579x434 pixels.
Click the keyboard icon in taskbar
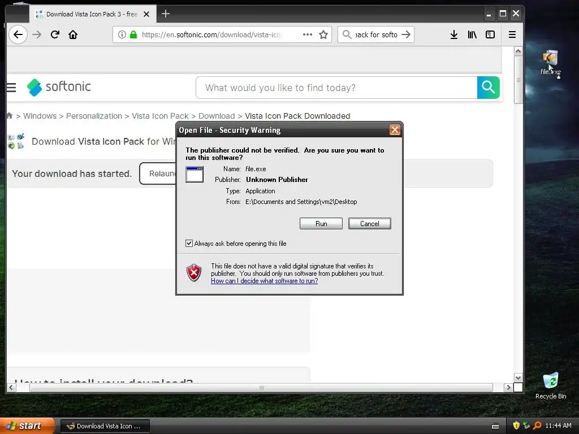[x=495, y=426]
